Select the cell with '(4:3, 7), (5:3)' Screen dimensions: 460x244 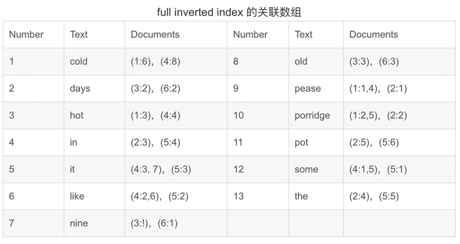(x=175, y=169)
